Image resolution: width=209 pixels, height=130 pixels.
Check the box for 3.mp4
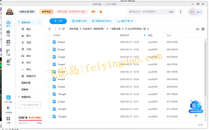pyautogui.click(x=49, y=87)
